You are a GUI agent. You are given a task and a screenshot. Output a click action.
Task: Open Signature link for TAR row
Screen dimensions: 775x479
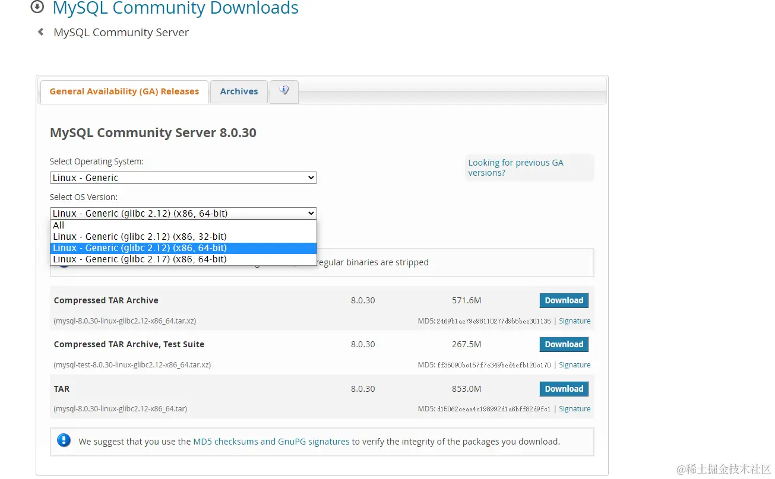[x=574, y=409]
